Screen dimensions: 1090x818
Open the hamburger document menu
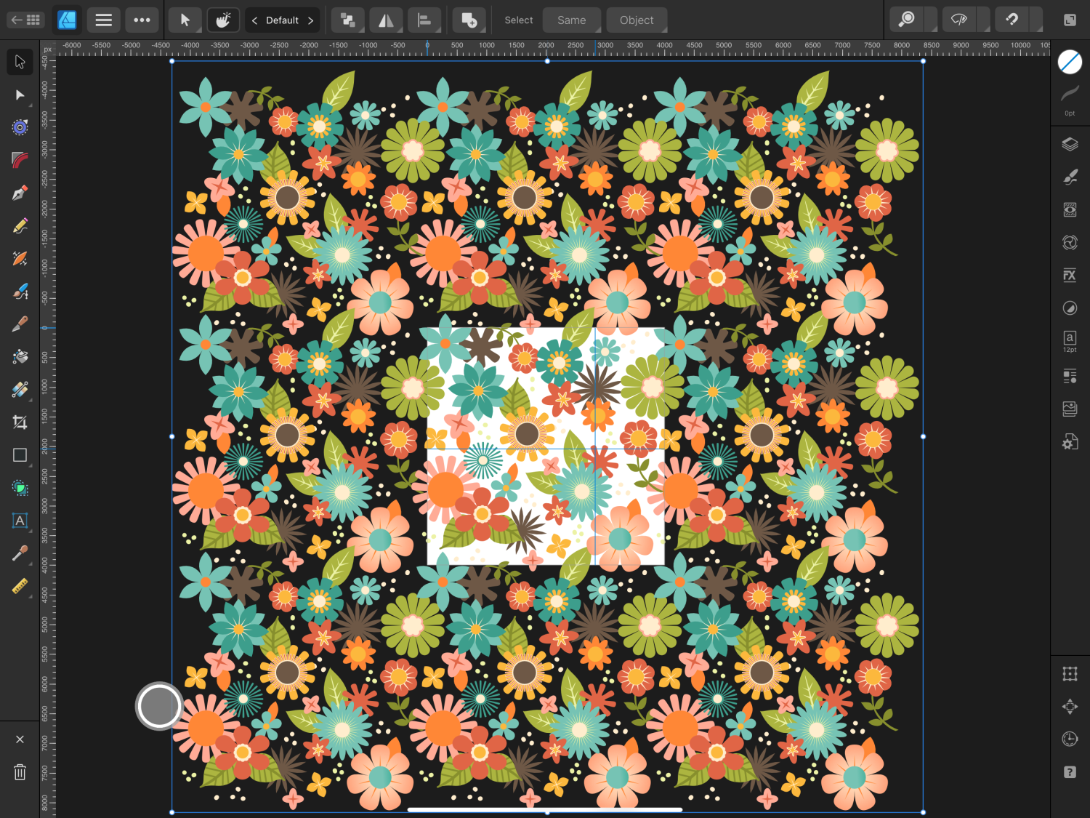tap(104, 20)
